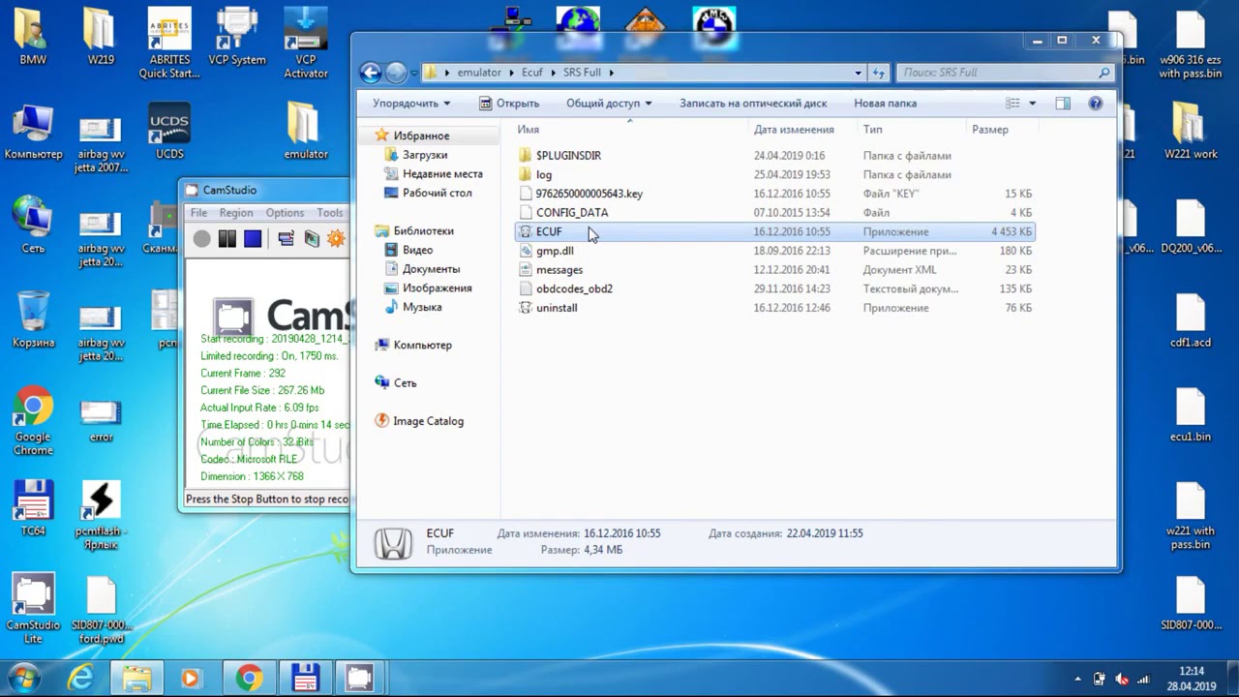Select the obdcodes_obd2 text file
The image size is (1239, 697).
pyautogui.click(x=574, y=288)
